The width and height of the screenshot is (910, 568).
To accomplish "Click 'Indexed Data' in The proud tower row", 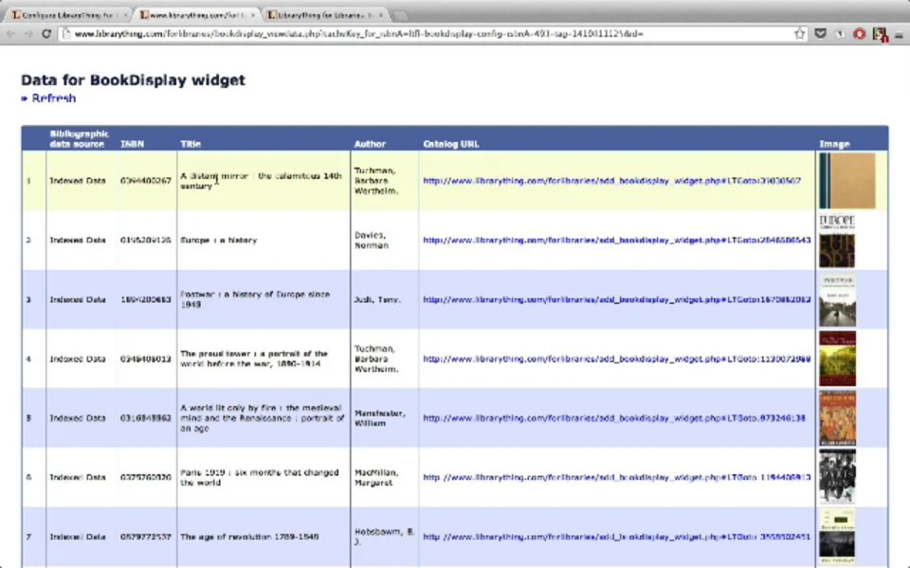I will [x=78, y=359].
